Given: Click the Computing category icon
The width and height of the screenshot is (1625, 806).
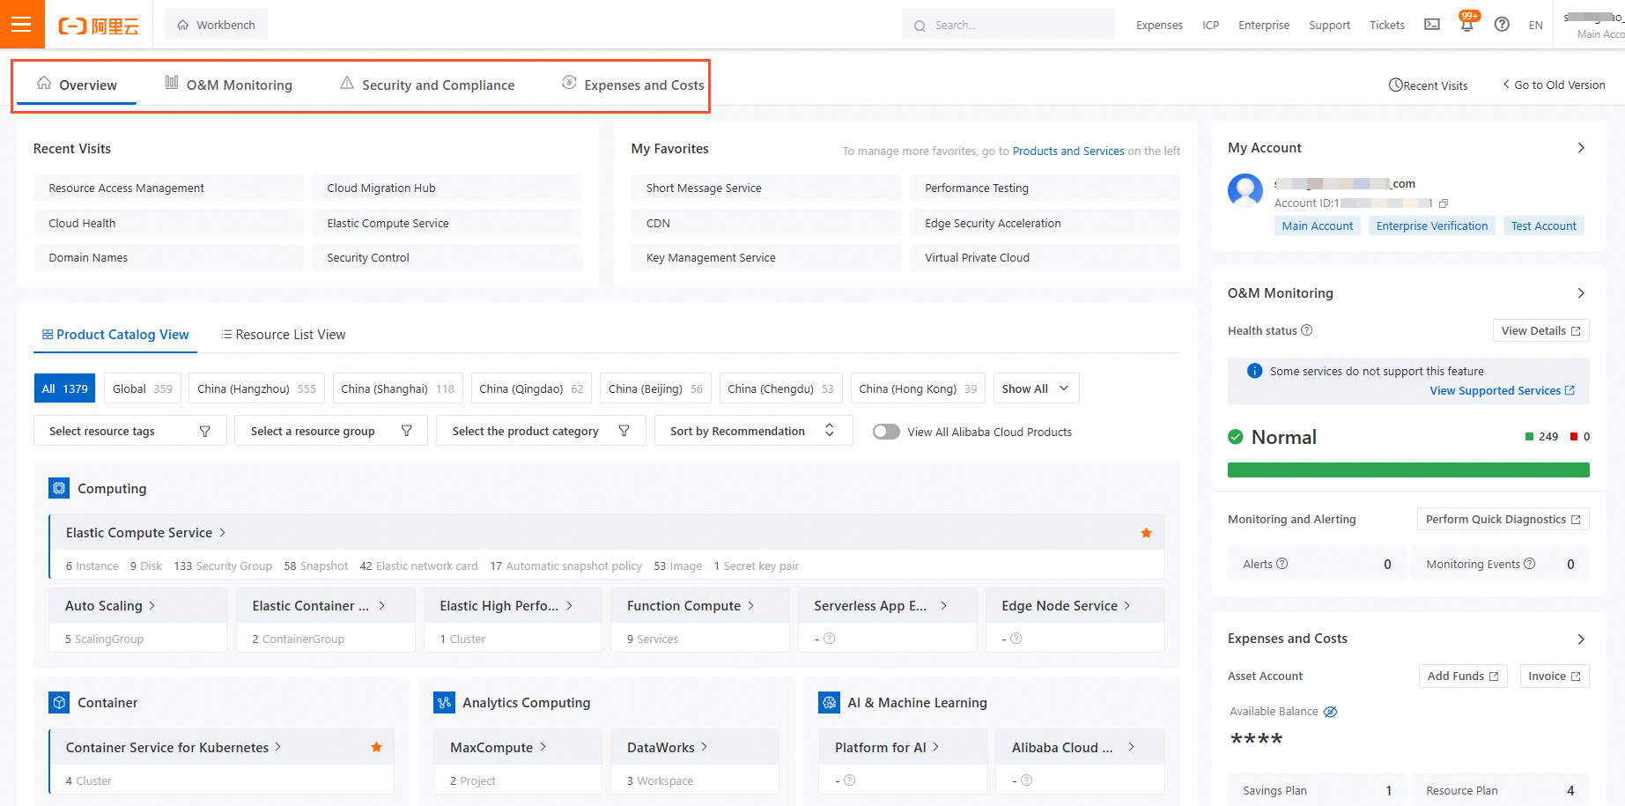Looking at the screenshot, I should (x=59, y=488).
